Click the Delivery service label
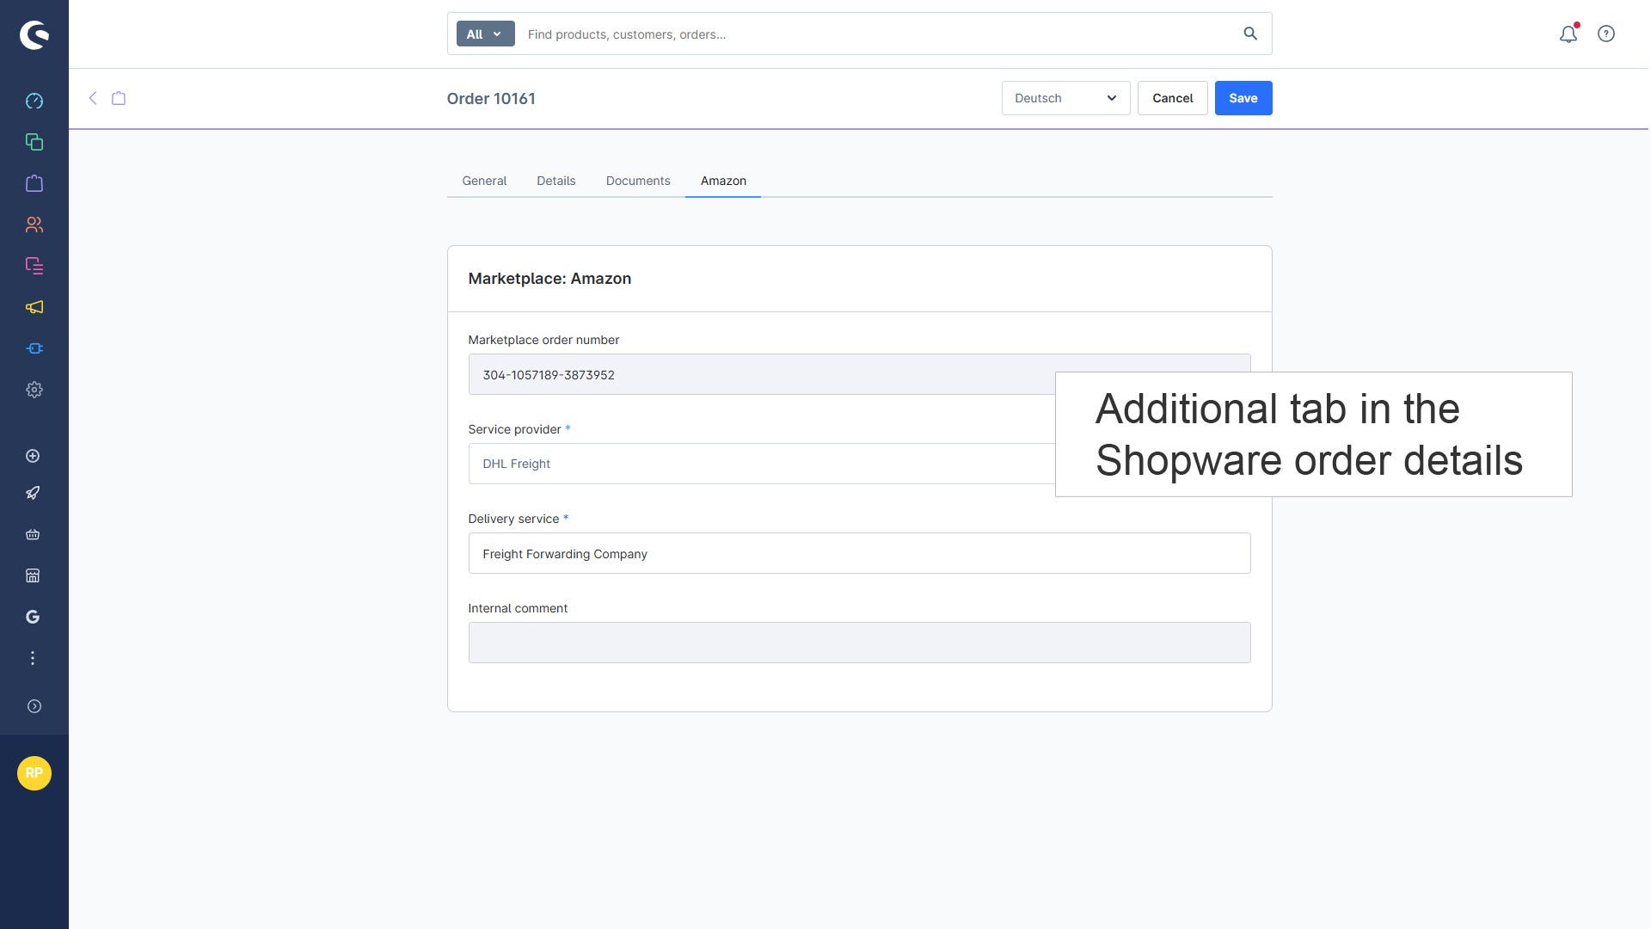Viewport: 1651px width, 929px height. point(513,519)
